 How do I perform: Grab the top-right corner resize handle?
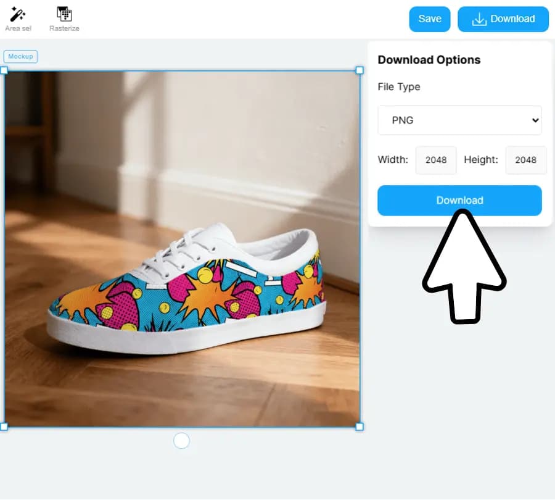tap(360, 71)
